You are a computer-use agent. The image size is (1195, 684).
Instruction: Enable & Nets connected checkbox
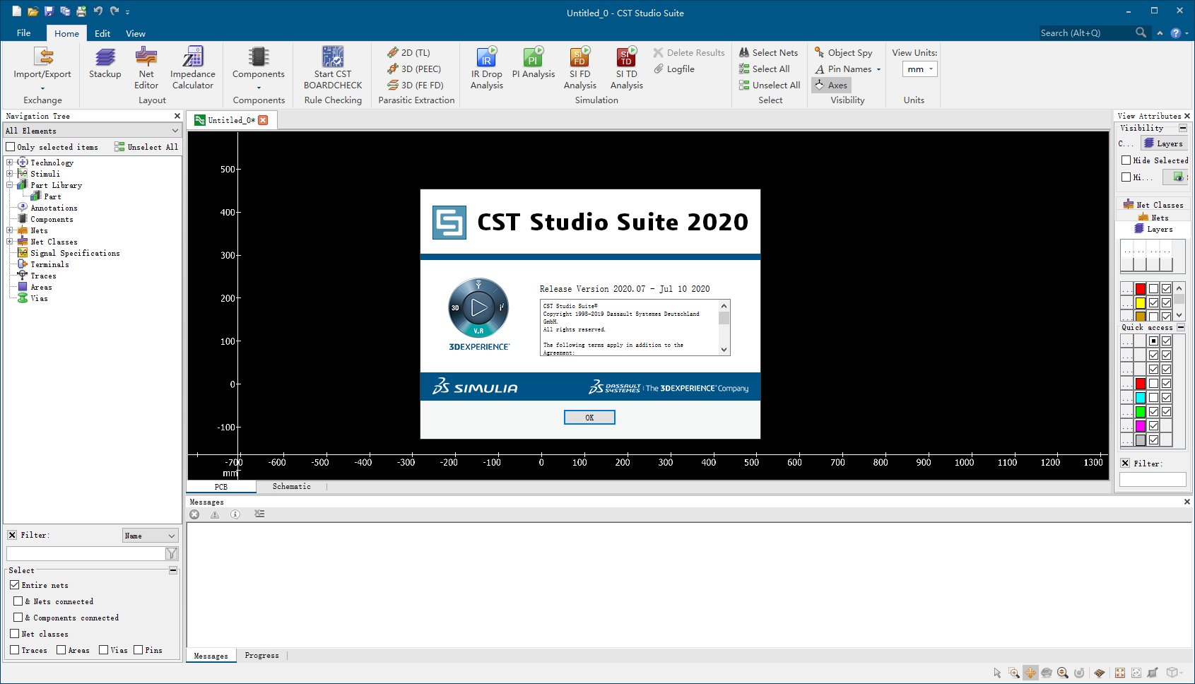pos(18,601)
